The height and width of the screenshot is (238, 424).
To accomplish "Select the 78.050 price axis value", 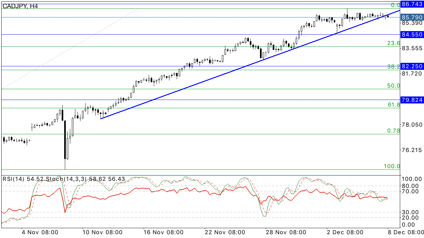I will [412, 125].
